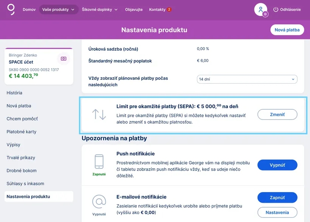Select Nastavenia produktu in the sidebar

(x=39, y=197)
